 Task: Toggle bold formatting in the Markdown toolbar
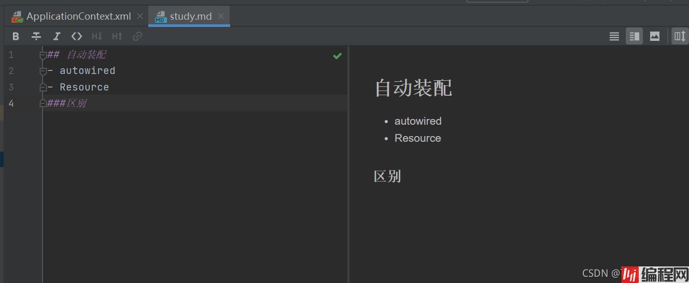16,36
